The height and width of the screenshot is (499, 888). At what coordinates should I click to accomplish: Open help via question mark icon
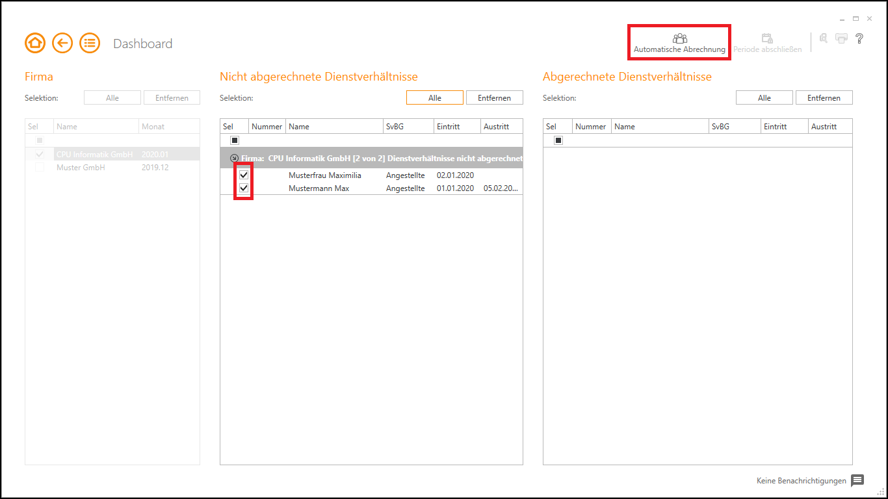pyautogui.click(x=859, y=38)
